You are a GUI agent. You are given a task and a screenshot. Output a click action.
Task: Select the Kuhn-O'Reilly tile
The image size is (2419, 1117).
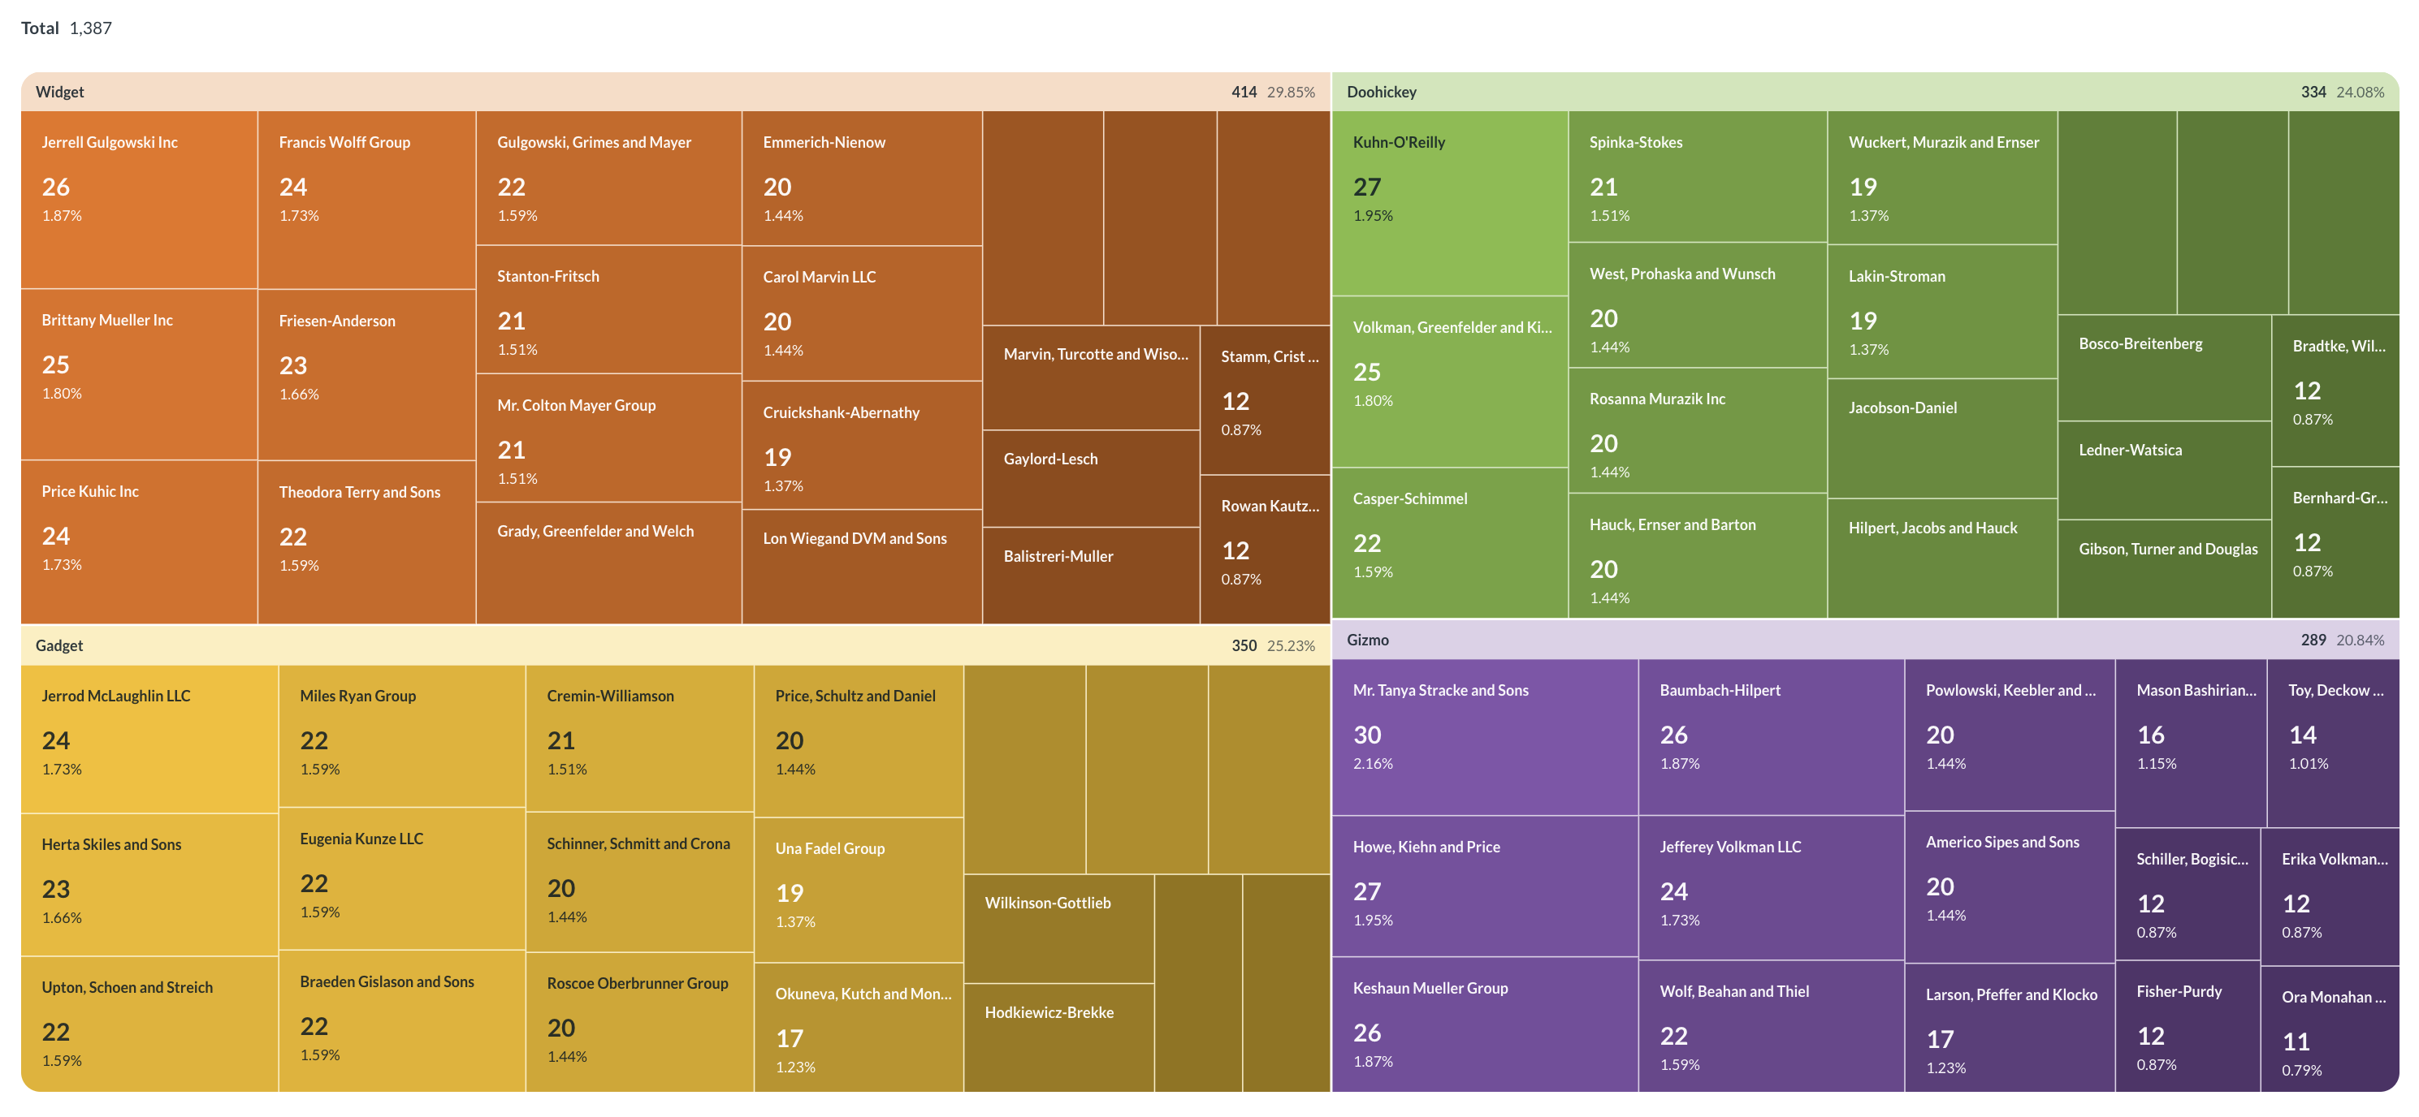(x=1450, y=204)
